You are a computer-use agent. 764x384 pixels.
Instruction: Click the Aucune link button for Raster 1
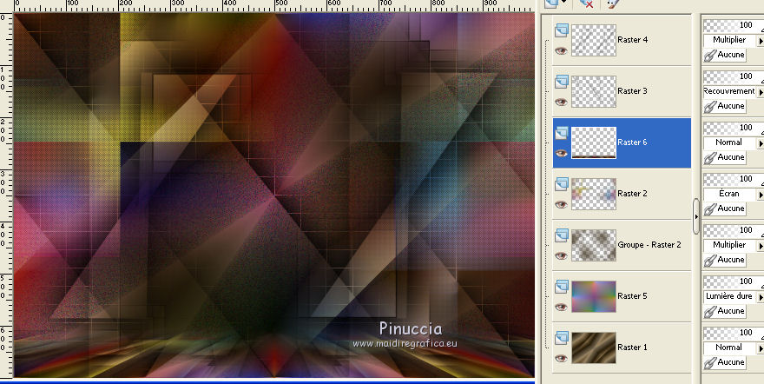coord(725,362)
